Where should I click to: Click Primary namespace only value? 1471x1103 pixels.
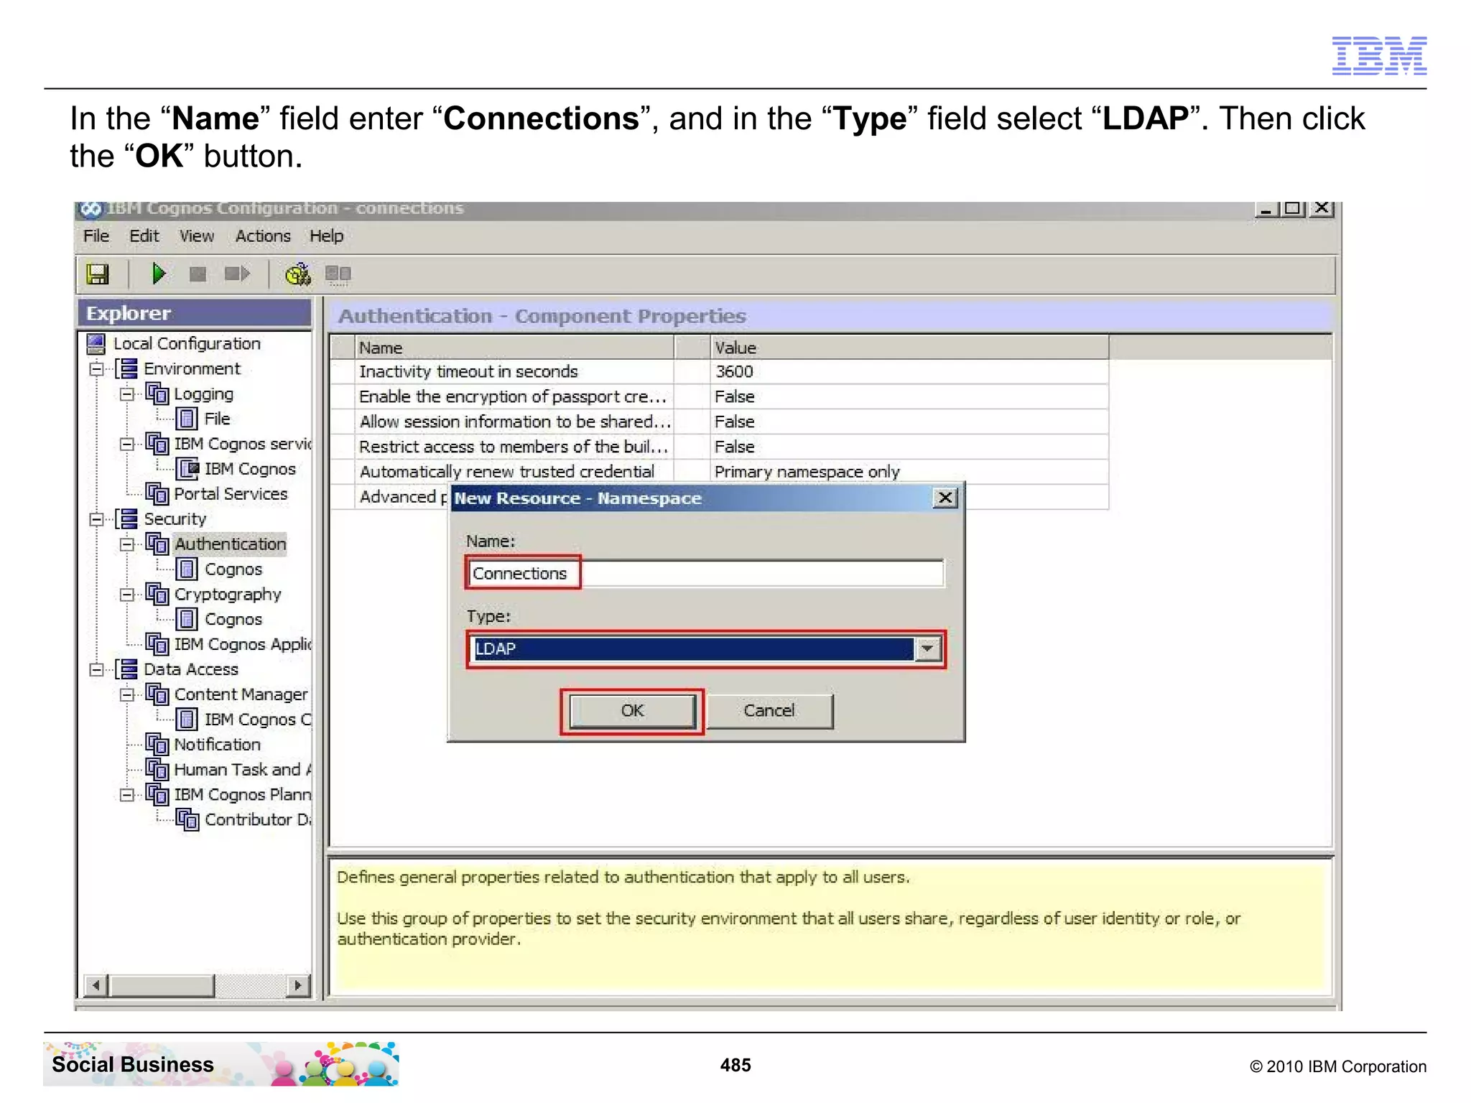point(807,472)
